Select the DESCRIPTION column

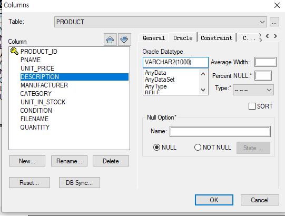[74, 77]
